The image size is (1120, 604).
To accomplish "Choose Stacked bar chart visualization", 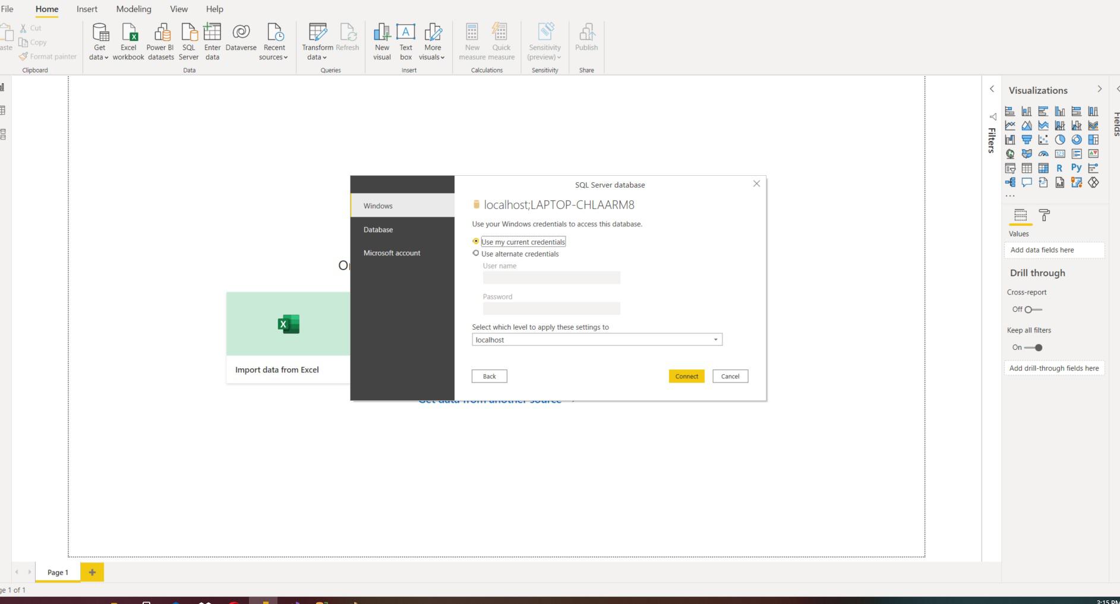I will coord(1009,111).
